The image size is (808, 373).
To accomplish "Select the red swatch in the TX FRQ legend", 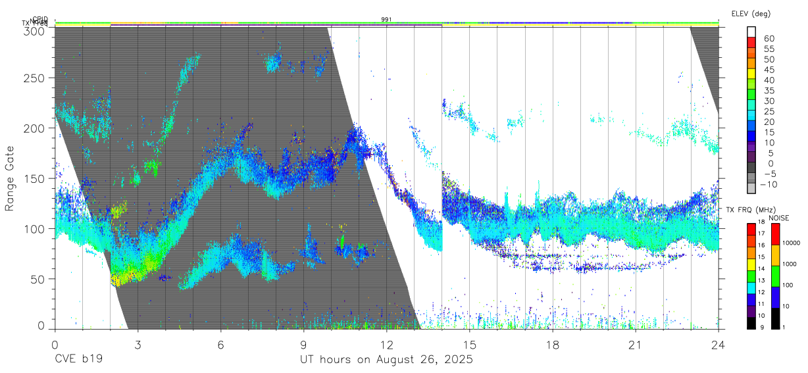I will pos(751,230).
